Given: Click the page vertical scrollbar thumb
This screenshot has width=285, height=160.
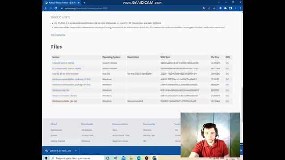Looking at the screenshot, I should coord(242,105).
